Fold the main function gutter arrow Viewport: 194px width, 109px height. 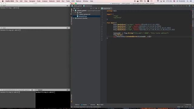pyautogui.click(x=104, y=23)
